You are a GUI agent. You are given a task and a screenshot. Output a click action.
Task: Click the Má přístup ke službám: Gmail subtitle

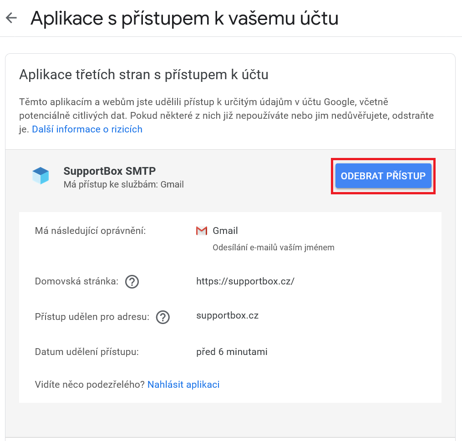click(x=123, y=185)
